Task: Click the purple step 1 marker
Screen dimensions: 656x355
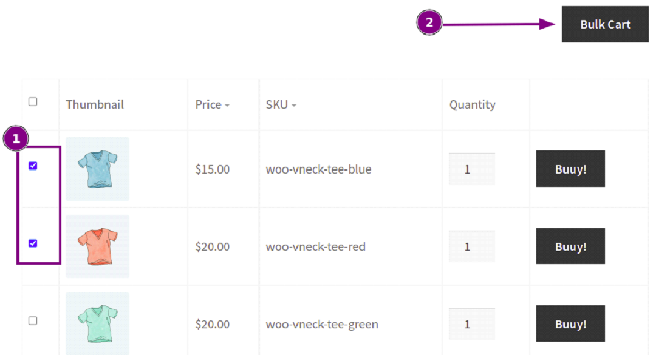Action: (x=16, y=138)
